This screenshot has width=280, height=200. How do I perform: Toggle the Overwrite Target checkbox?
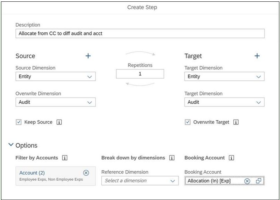(x=188, y=122)
